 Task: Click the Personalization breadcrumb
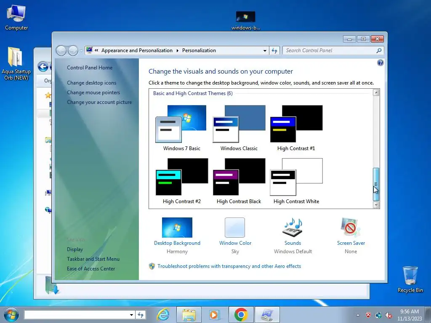pyautogui.click(x=199, y=50)
